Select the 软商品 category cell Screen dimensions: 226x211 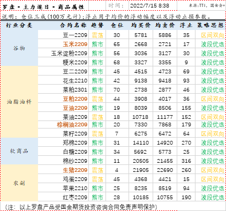(x=19, y=151)
